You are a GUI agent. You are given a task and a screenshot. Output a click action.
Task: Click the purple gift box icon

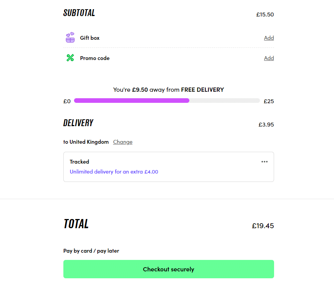(70, 37)
